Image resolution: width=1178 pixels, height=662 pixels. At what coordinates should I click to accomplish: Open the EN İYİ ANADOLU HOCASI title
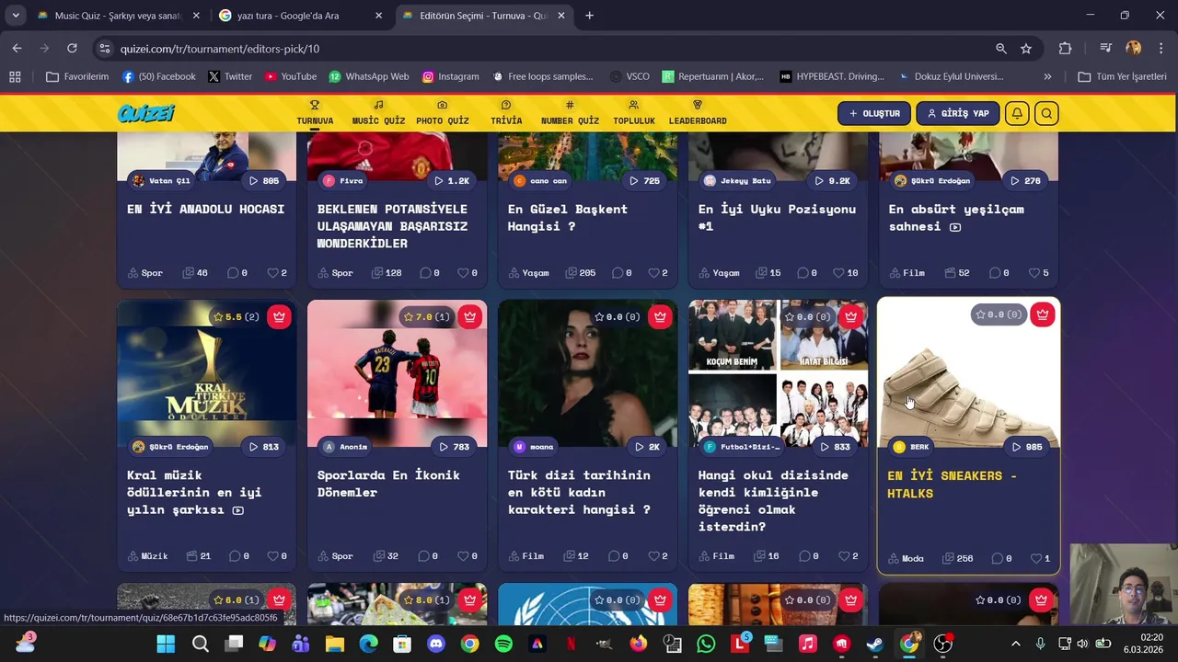click(205, 209)
